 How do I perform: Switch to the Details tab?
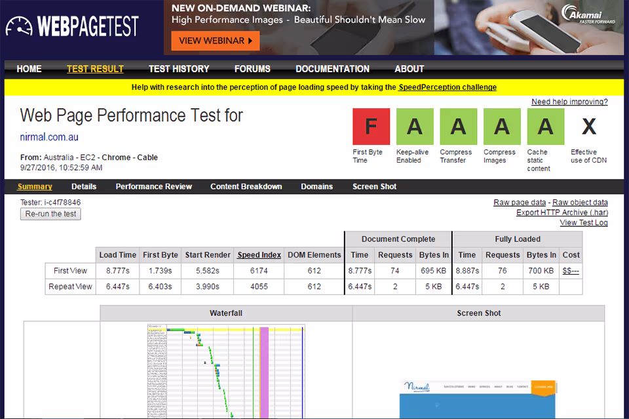pos(84,187)
